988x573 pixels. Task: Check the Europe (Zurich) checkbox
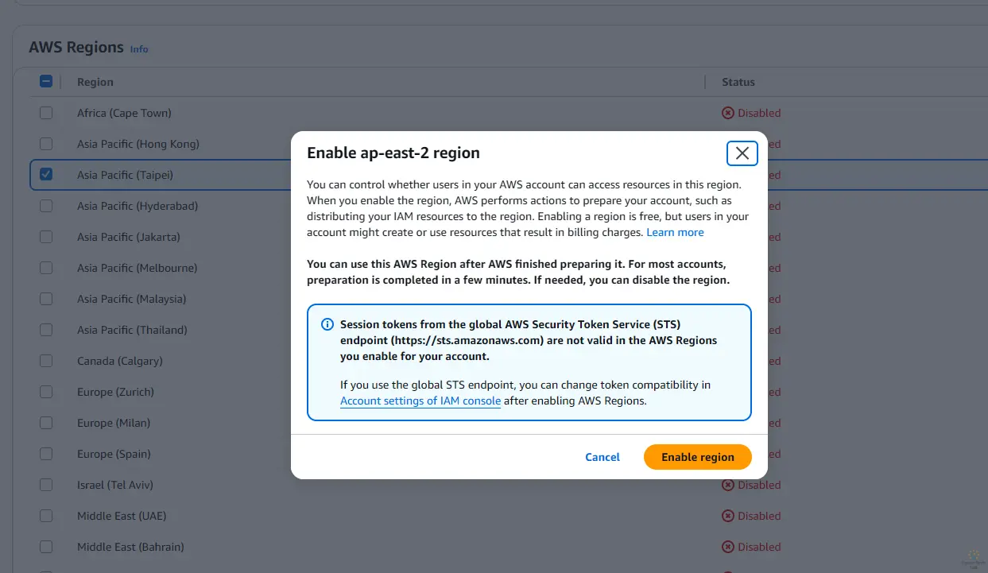tap(46, 392)
